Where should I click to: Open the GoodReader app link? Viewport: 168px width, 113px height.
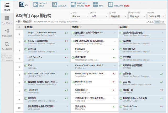pos(81,90)
